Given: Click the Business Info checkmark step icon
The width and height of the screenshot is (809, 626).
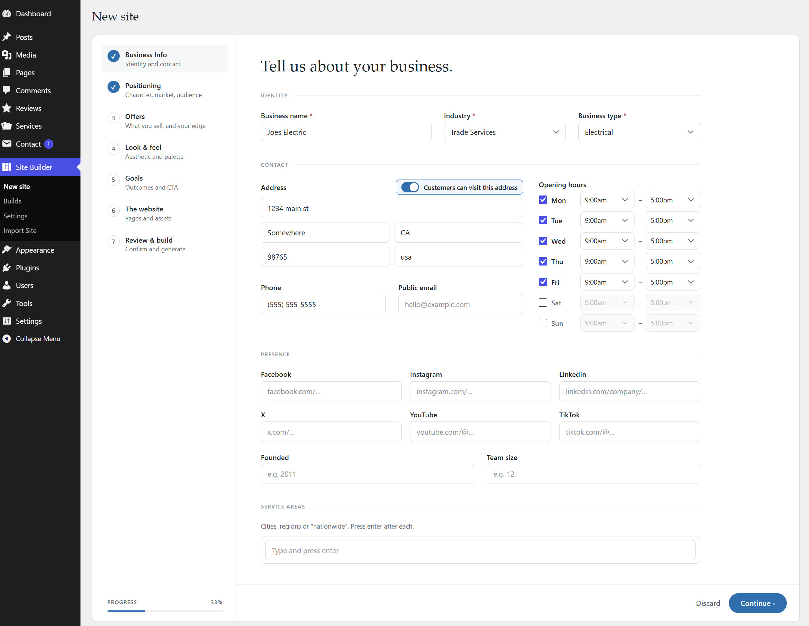Looking at the screenshot, I should coord(113,56).
